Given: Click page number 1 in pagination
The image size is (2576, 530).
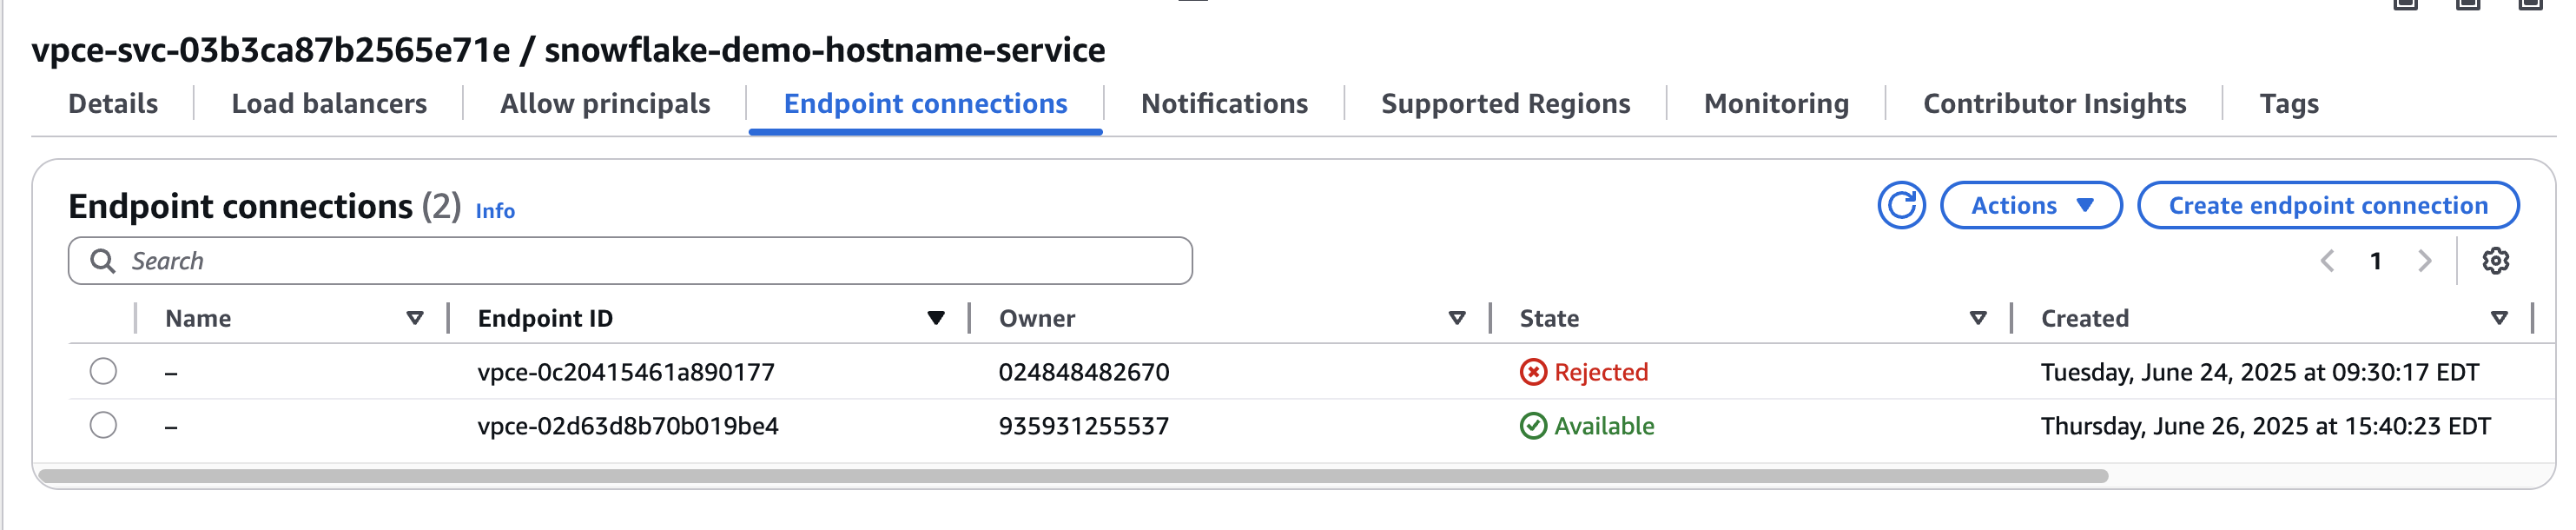Looking at the screenshot, I should (x=2377, y=260).
